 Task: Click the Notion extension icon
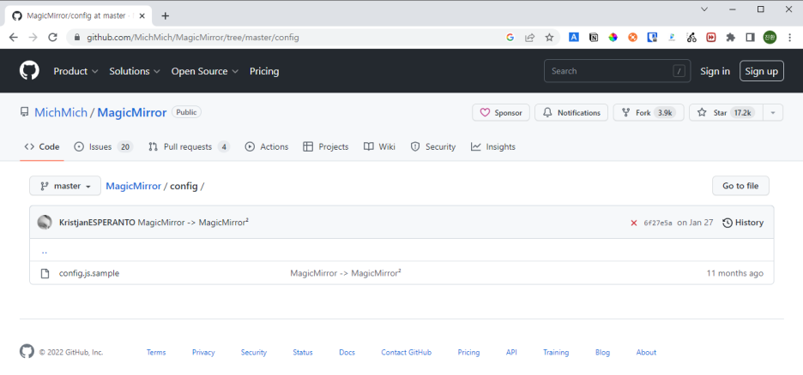(x=594, y=38)
